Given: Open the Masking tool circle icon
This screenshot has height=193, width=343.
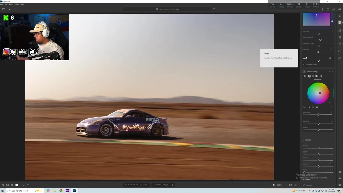Looking at the screenshot, I should [x=340, y=43].
